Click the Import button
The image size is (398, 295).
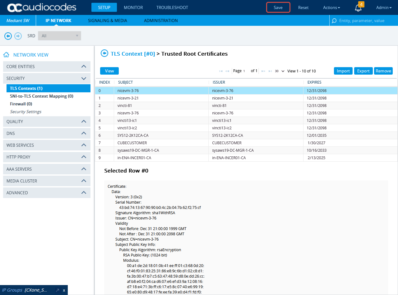(x=343, y=71)
